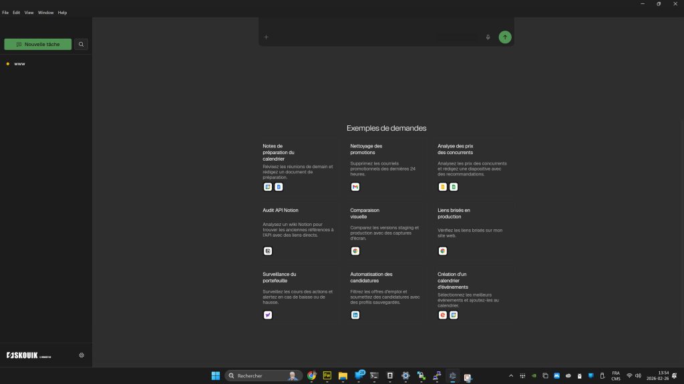Image resolution: width=684 pixels, height=384 pixels.
Task: Click the icon under Surveillance du portefeuille
Action: pyautogui.click(x=268, y=315)
